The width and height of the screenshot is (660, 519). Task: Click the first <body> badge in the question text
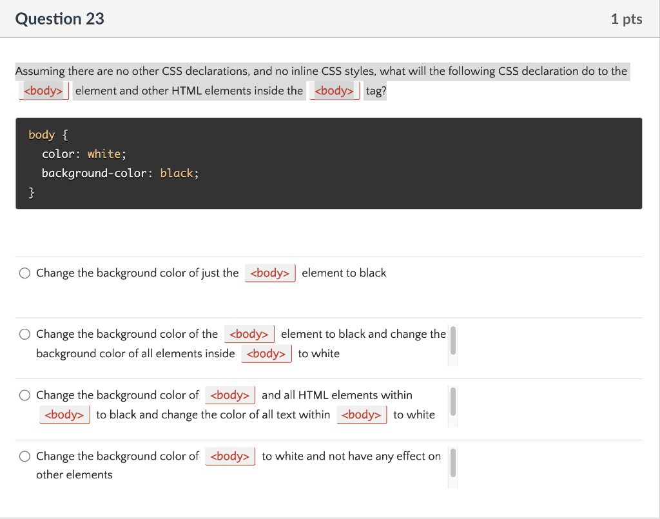pyautogui.click(x=43, y=90)
